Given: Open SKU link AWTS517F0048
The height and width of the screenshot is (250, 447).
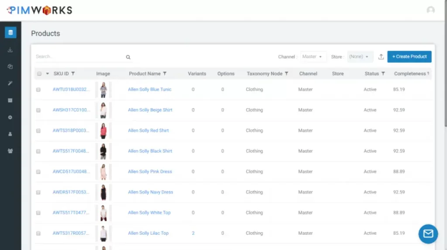Looking at the screenshot, I should pos(71,151).
